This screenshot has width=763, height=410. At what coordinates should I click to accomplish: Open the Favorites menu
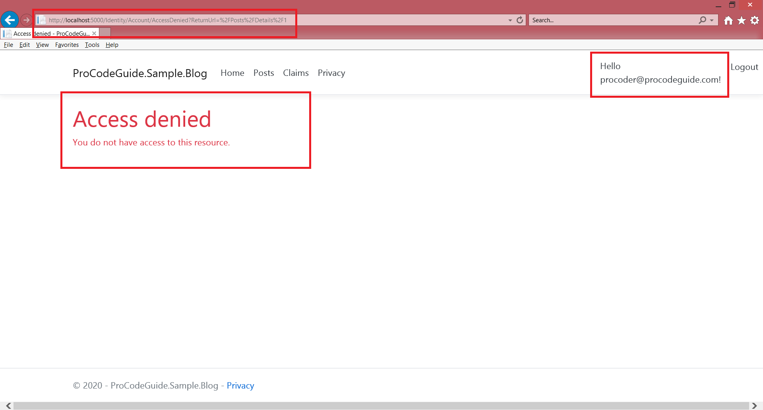[x=67, y=45]
